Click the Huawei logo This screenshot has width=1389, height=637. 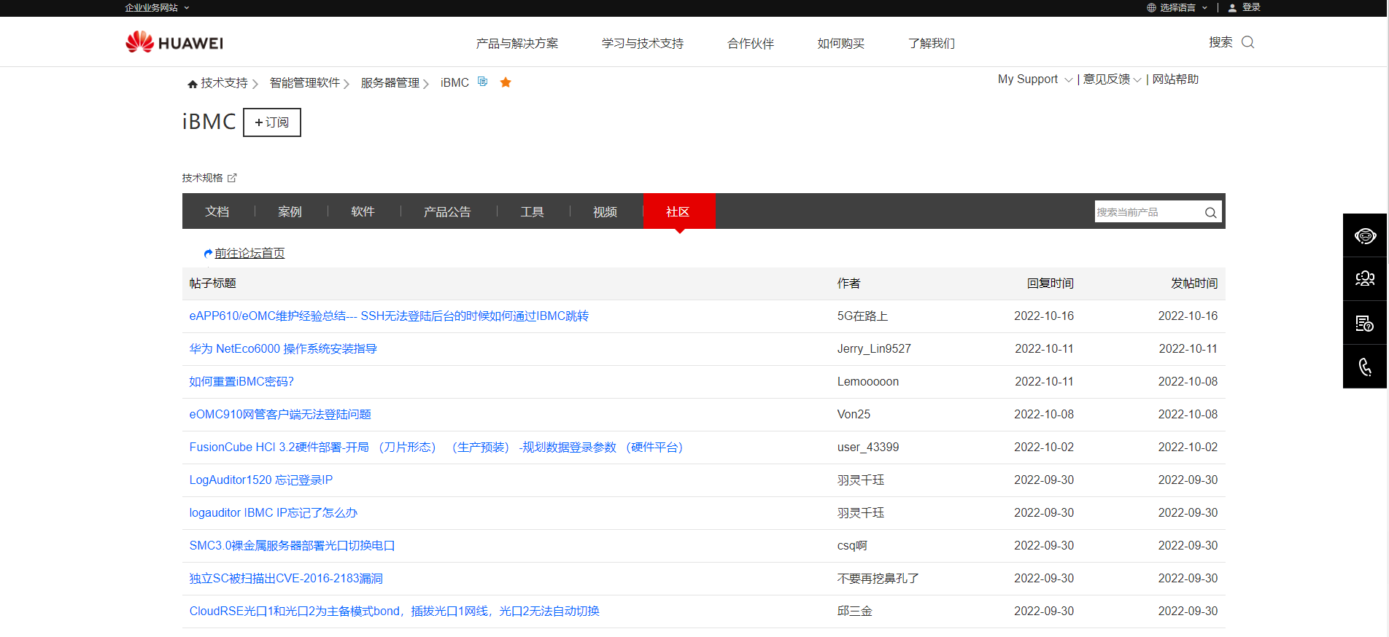pos(174,42)
